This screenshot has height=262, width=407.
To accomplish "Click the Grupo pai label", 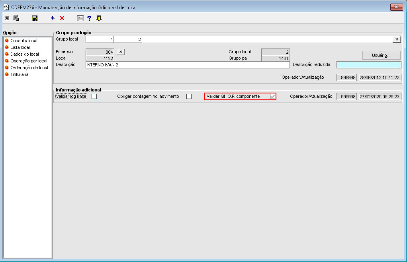I will click(238, 58).
